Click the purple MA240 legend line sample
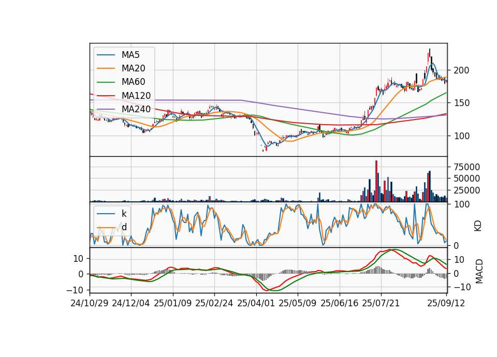The height and width of the screenshot is (357, 497). [x=106, y=109]
